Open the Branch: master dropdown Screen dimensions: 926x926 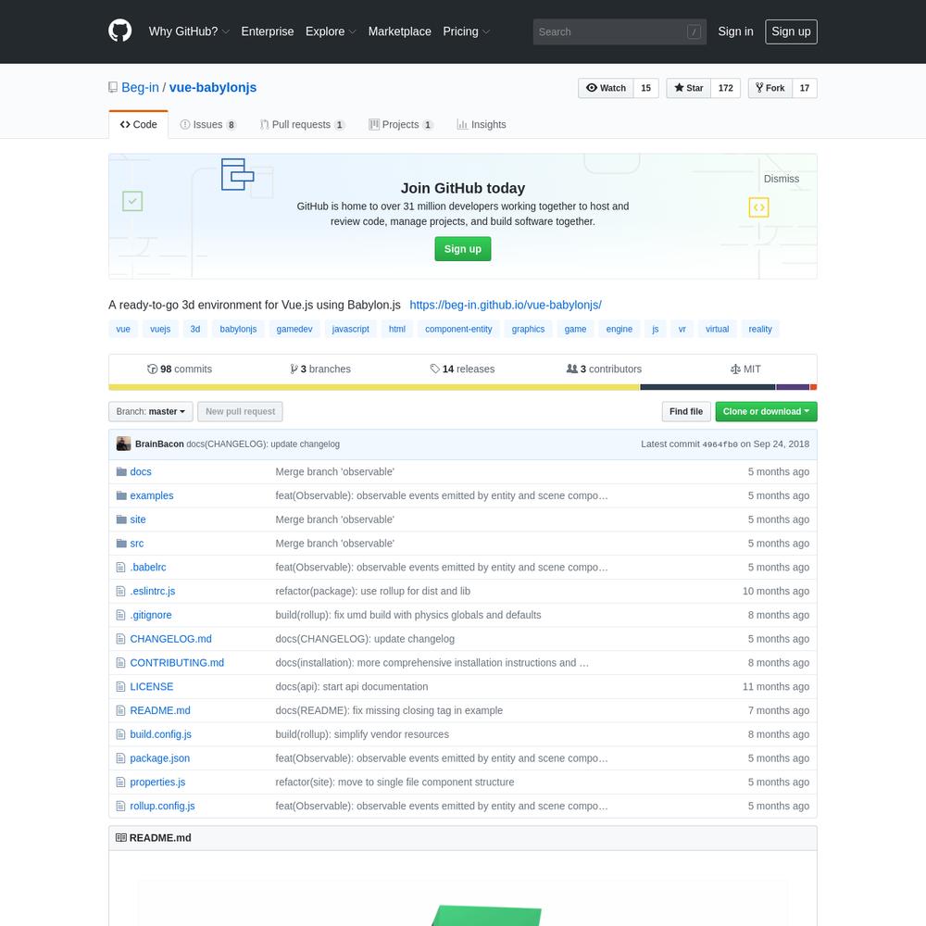point(151,412)
